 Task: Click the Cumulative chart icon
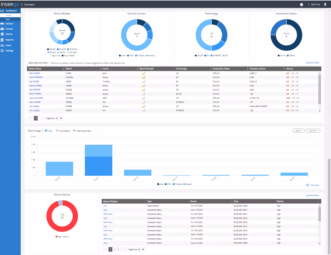pyautogui.click(x=57, y=131)
